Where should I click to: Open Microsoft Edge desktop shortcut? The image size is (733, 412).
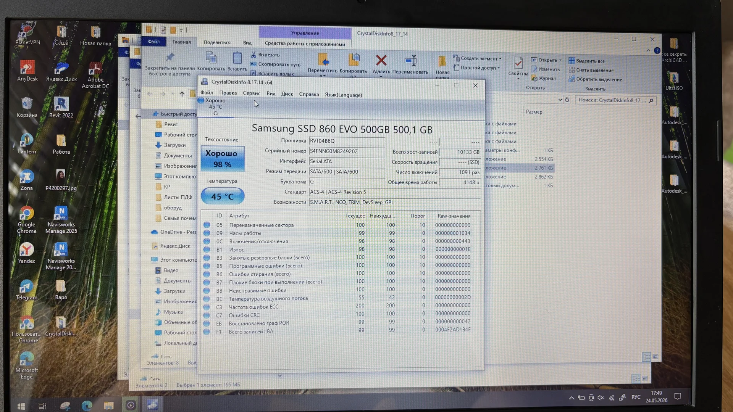26,366
